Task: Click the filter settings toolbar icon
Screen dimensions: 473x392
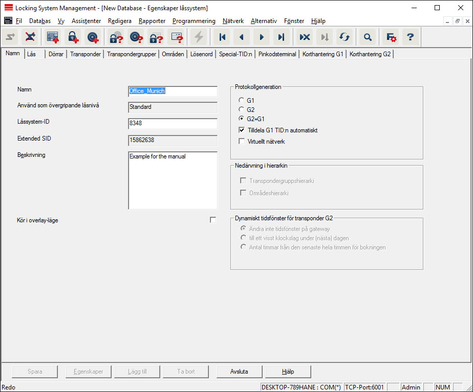Action: 391,37
